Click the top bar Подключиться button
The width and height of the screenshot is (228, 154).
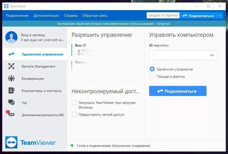tap(198, 16)
